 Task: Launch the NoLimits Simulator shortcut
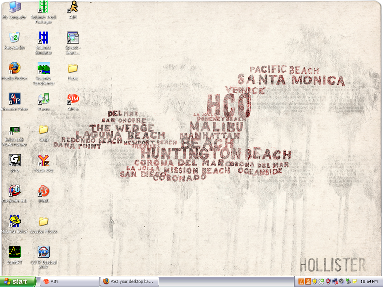coord(44,43)
